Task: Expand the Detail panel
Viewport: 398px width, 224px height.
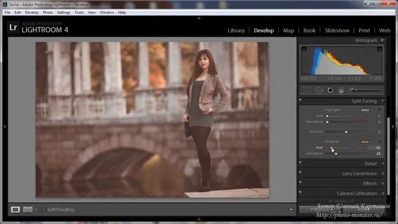Action: (382, 164)
